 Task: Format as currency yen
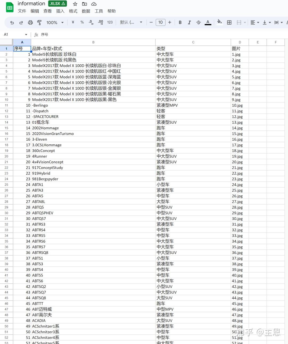pyautogui.click(x=73, y=22)
